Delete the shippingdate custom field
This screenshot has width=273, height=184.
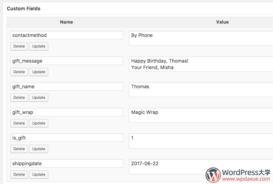coord(19,174)
